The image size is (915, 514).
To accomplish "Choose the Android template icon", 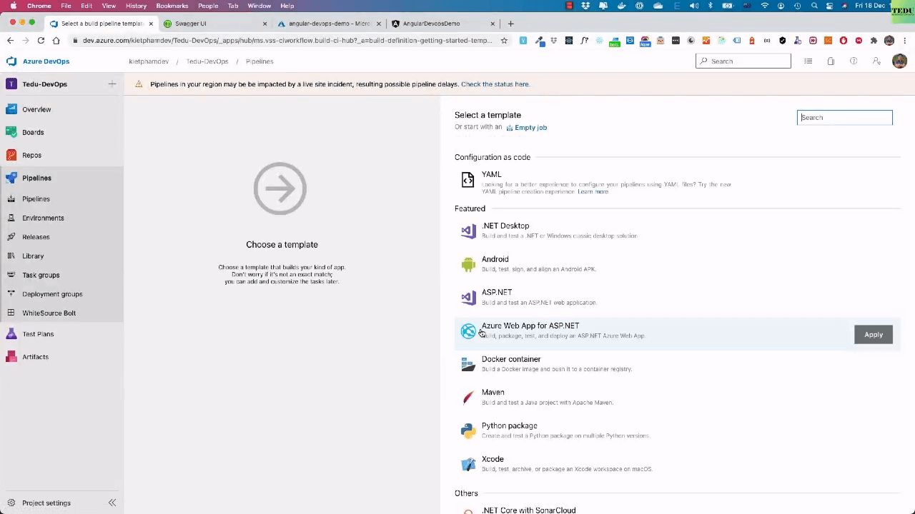I will tap(468, 264).
